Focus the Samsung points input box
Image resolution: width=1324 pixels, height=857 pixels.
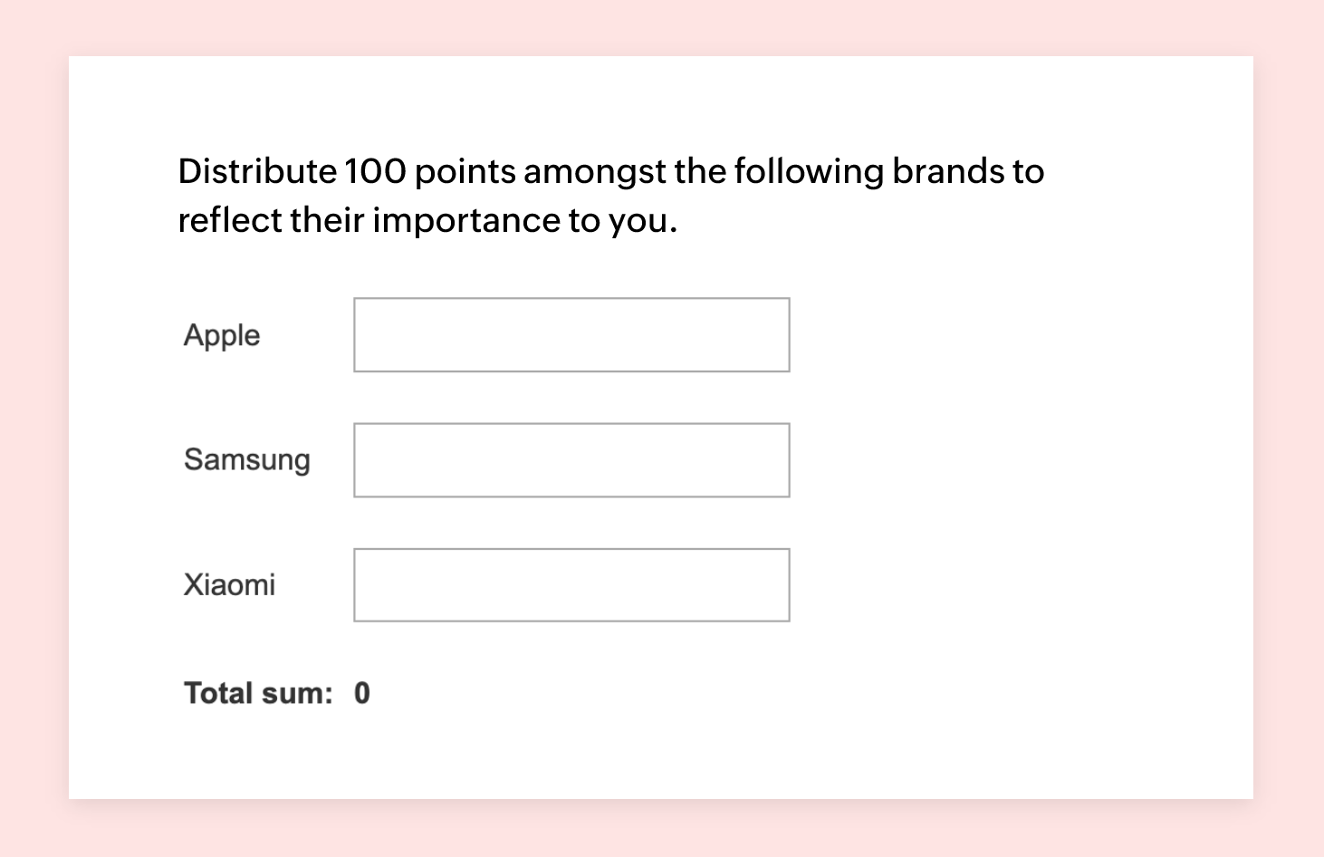click(571, 460)
